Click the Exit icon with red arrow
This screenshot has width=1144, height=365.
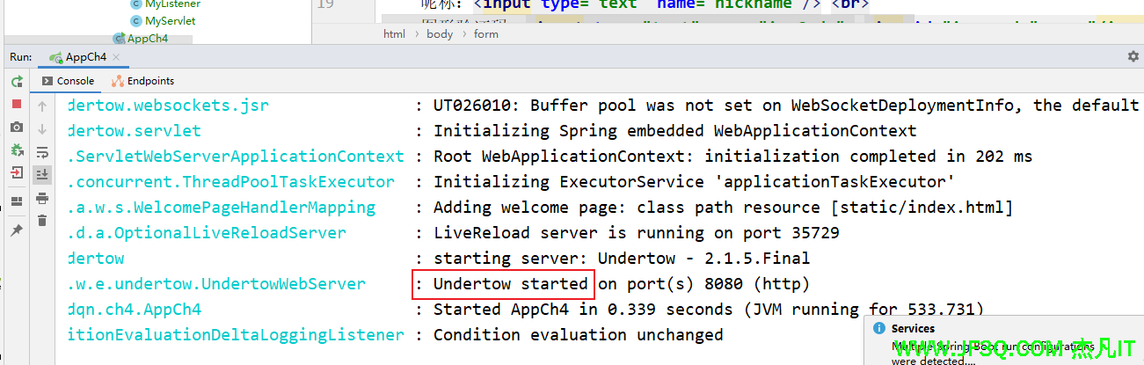click(x=17, y=173)
